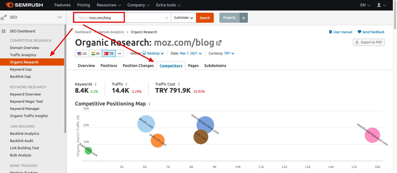Switch to the Positions tab
397x173 pixels.
click(x=109, y=66)
